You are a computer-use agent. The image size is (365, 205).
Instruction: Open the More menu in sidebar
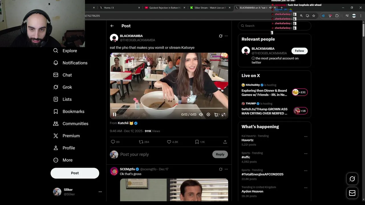pyautogui.click(x=63, y=160)
